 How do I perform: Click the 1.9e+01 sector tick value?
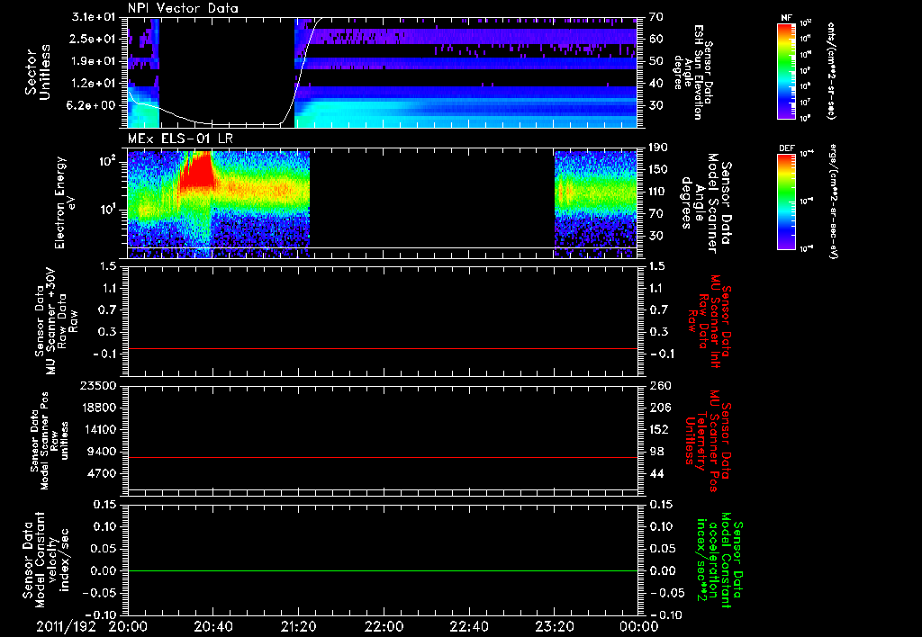[95, 61]
